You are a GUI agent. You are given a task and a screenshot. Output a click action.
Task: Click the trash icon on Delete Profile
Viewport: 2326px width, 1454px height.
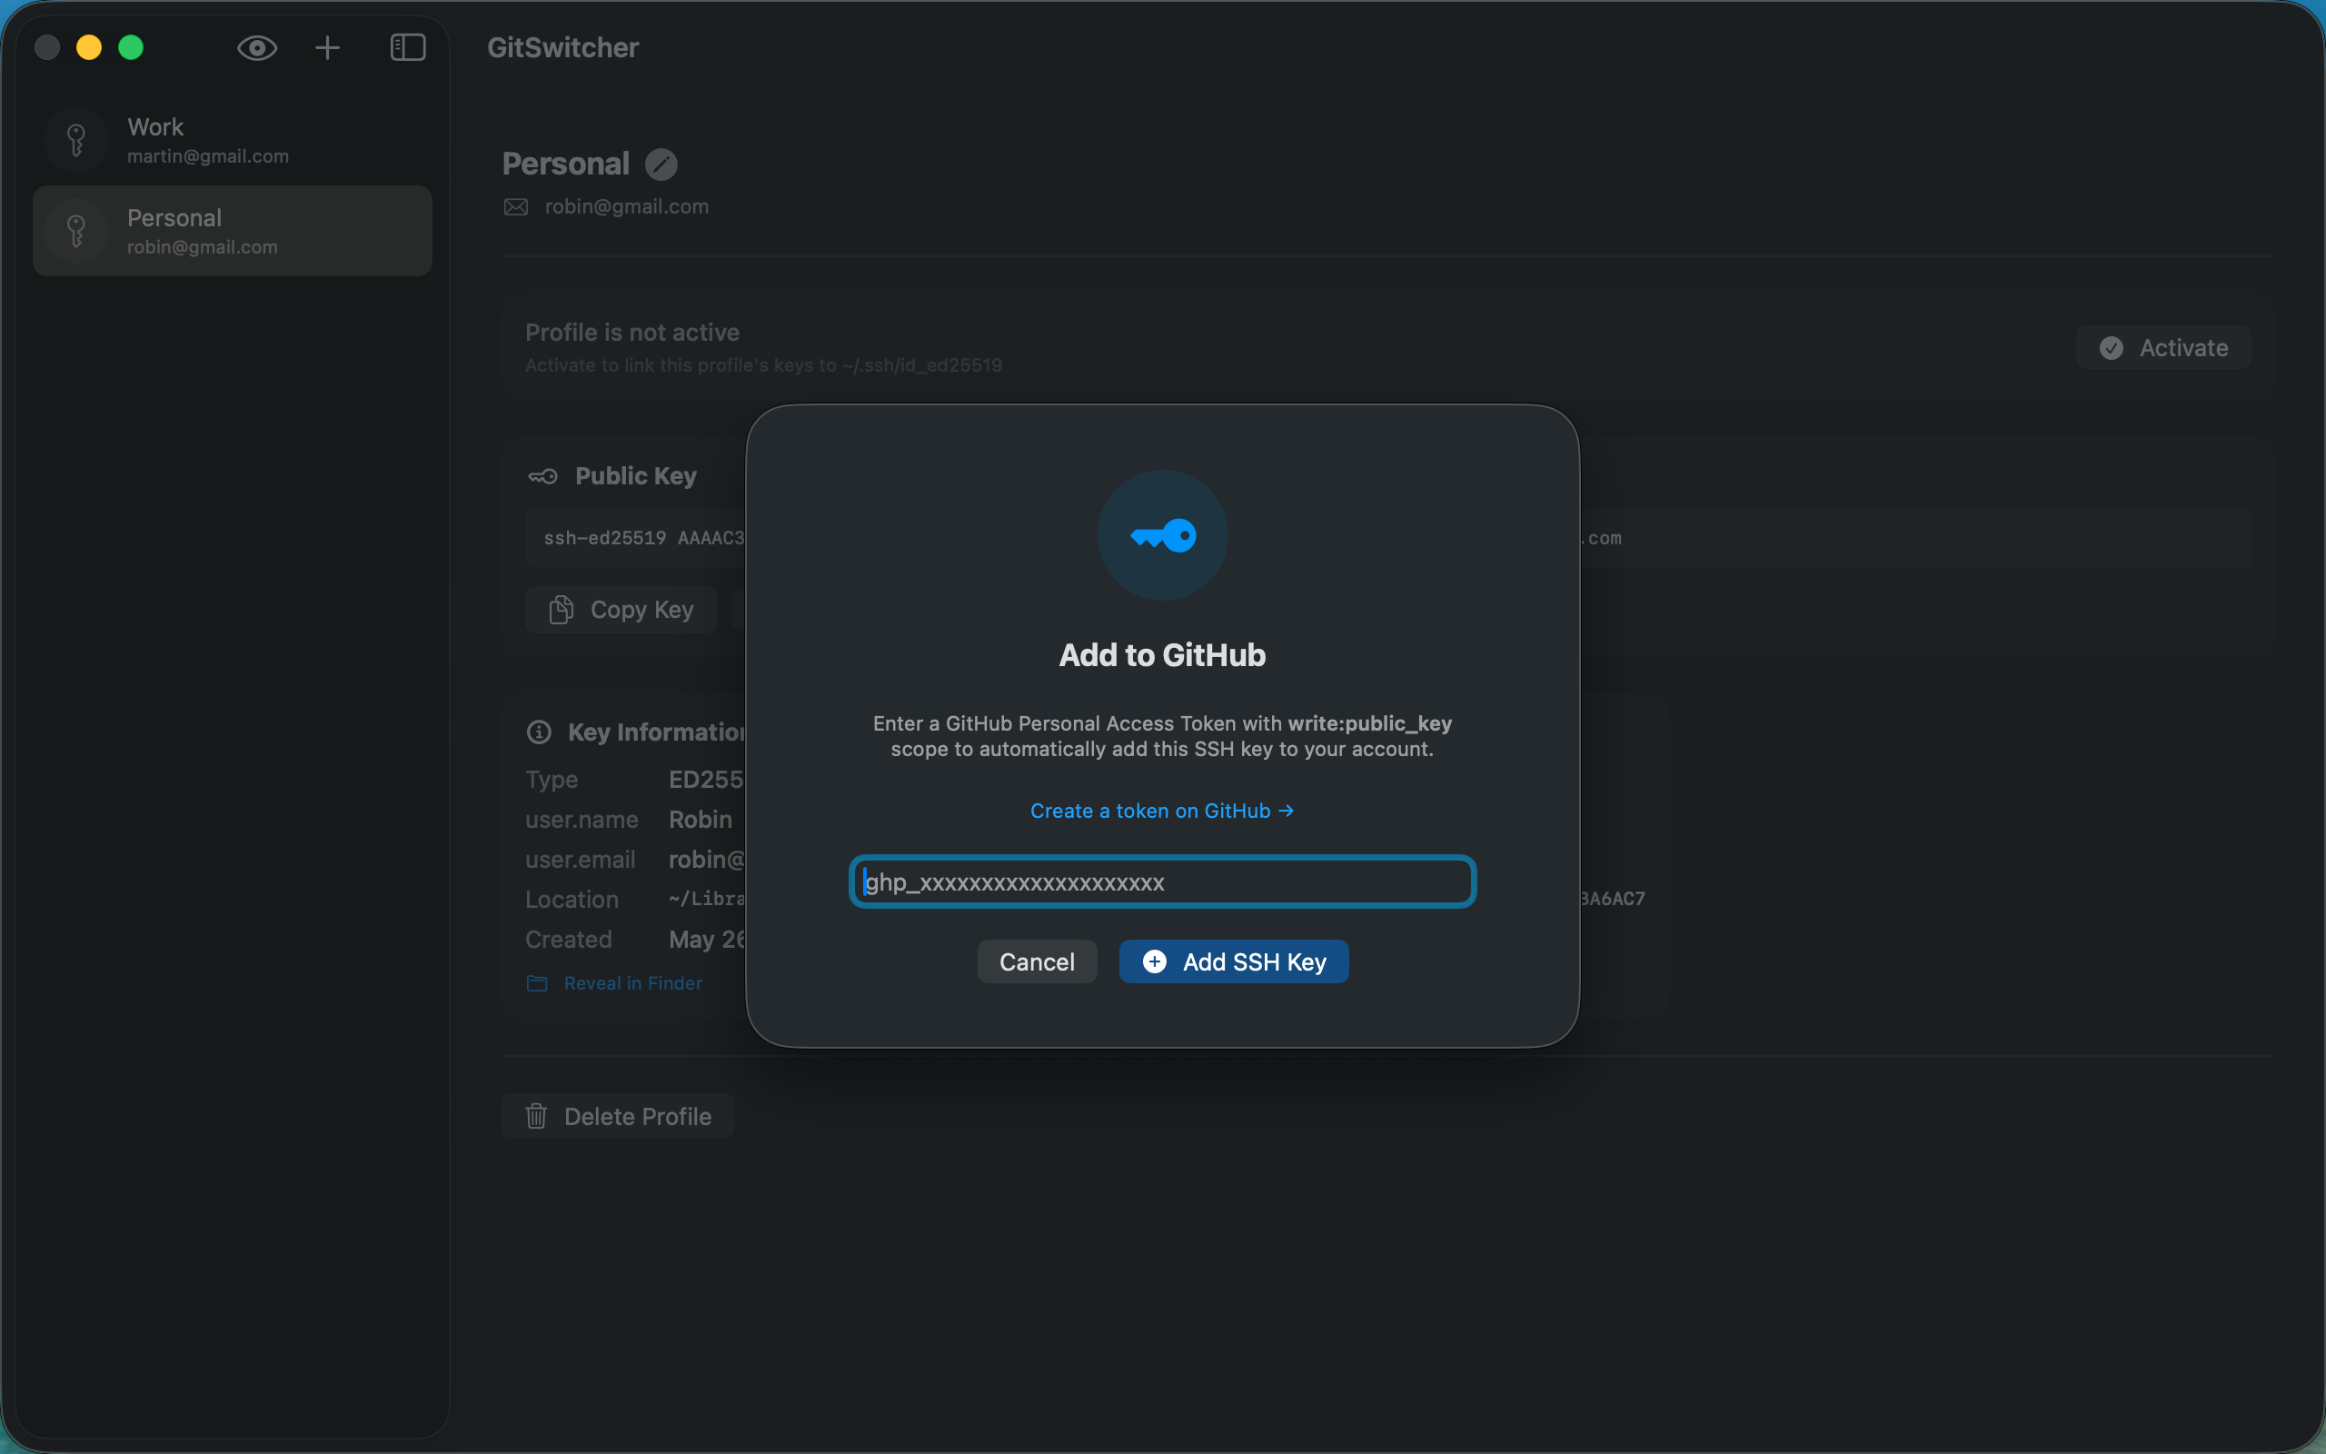(x=536, y=1117)
